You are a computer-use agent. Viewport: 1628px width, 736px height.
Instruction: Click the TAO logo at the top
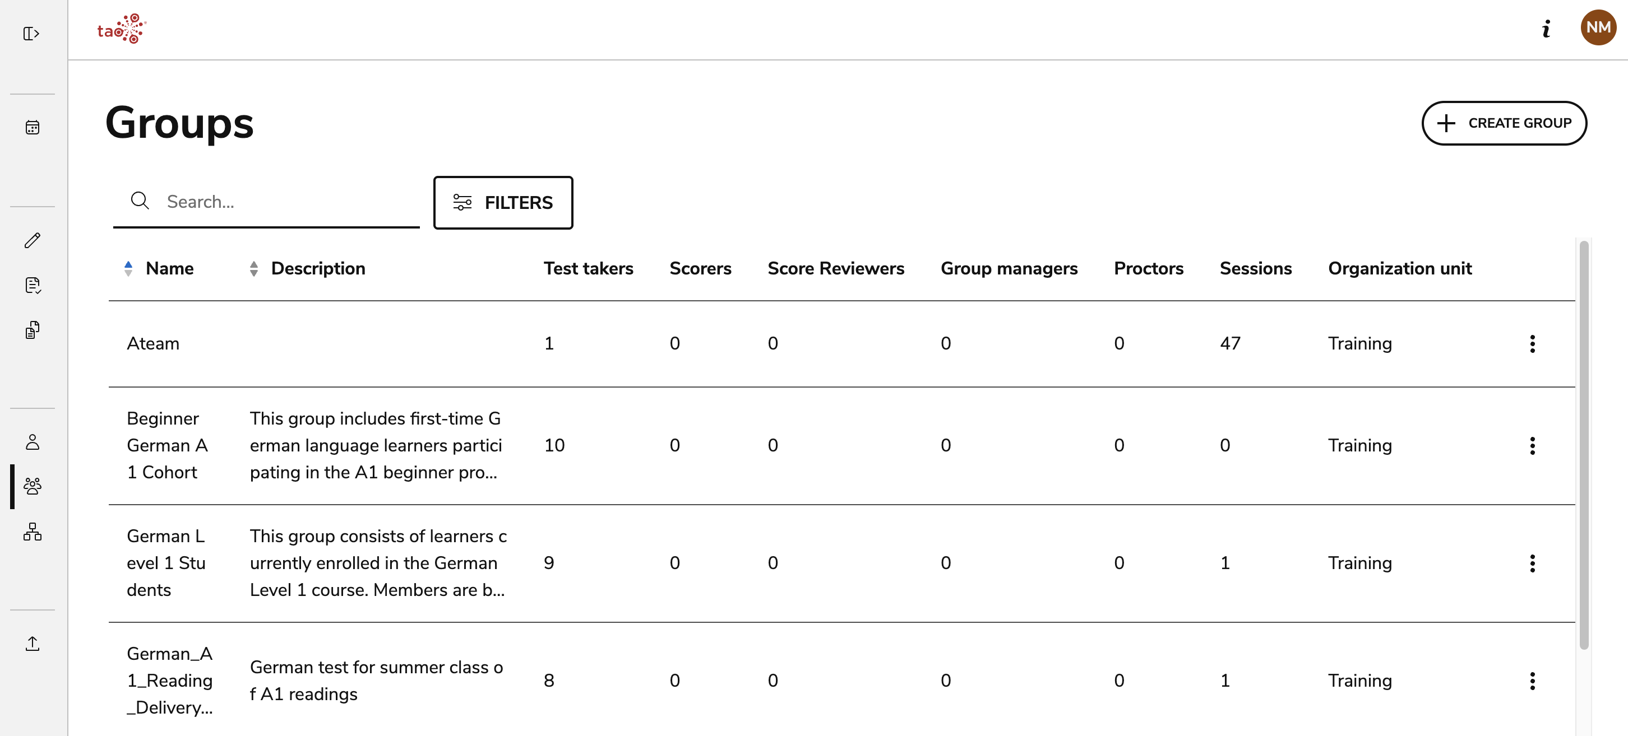point(121,28)
